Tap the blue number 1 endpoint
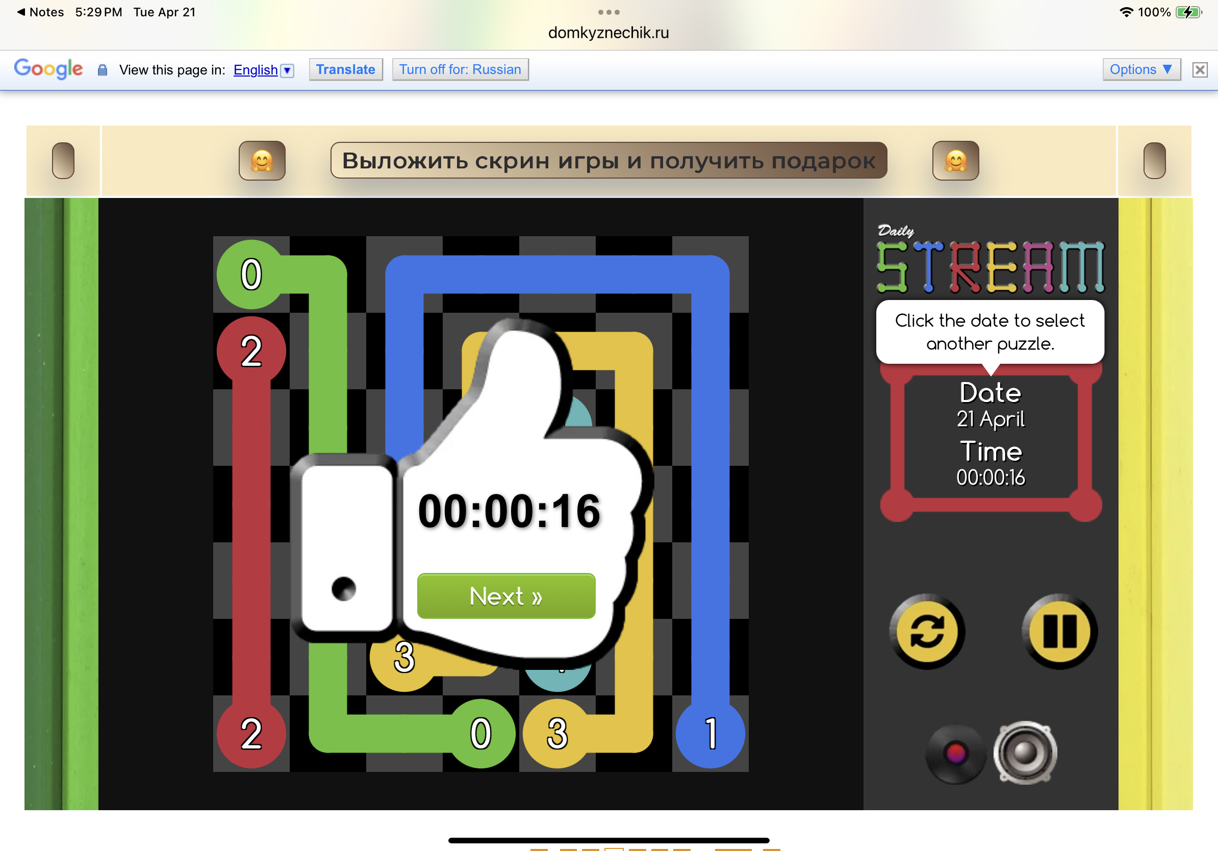Screen dimensions: 1218x851 711,733
